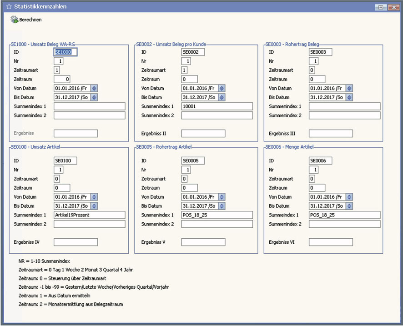This screenshot has width=403, height=326.
Task: Click Zeitraumart field in SE0003 panel
Action: [312, 70]
